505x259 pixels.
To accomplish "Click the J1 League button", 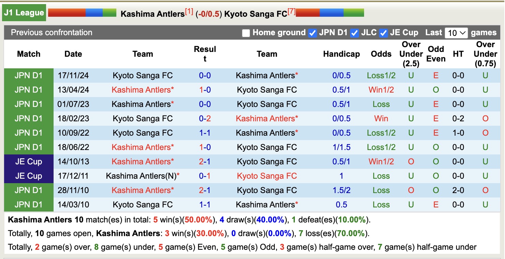I will [x=24, y=12].
